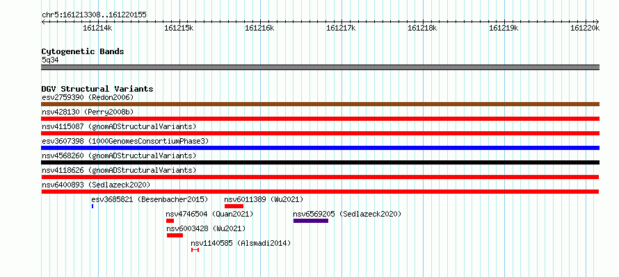Click the 161219k ruler position
This screenshot has width=619, height=277.
504,28
